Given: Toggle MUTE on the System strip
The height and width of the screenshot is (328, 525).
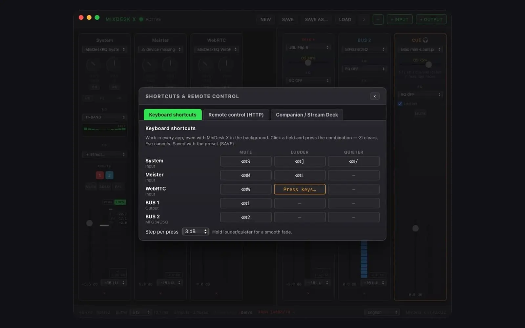Looking at the screenshot, I should click(91, 187).
